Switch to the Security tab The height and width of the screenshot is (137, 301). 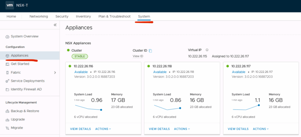point(62,16)
